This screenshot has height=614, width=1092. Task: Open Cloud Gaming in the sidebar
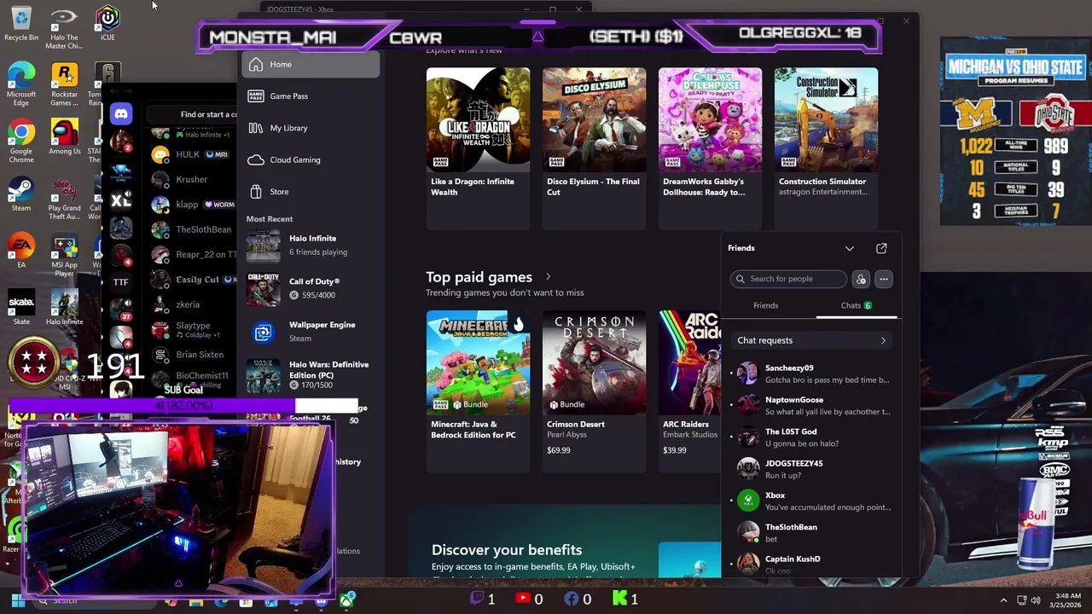pyautogui.click(x=311, y=159)
